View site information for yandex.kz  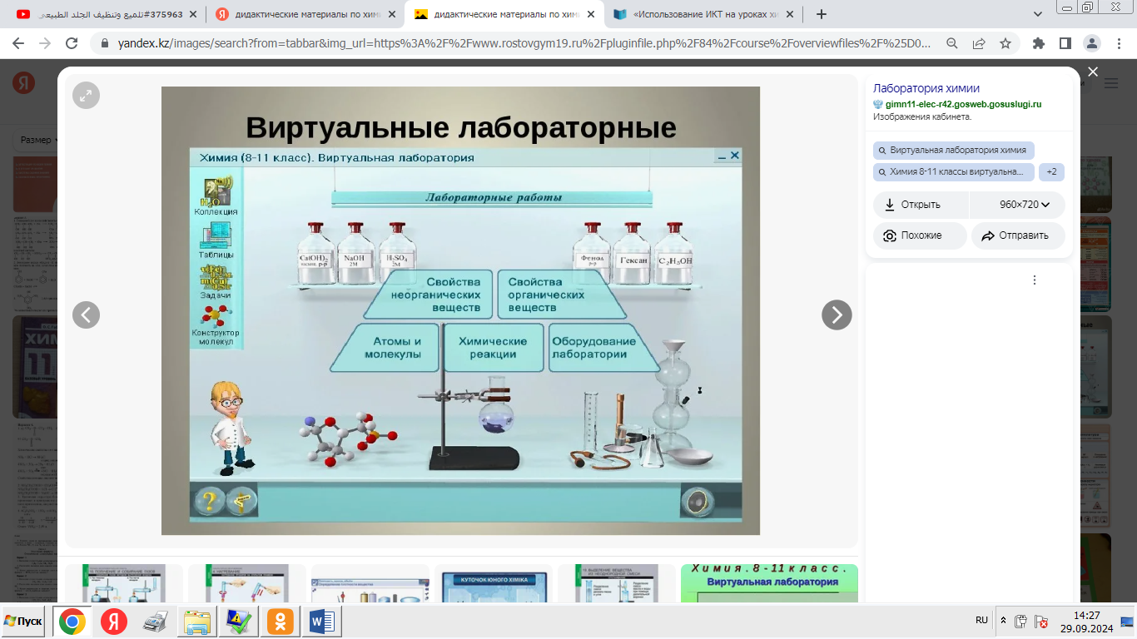[104, 43]
